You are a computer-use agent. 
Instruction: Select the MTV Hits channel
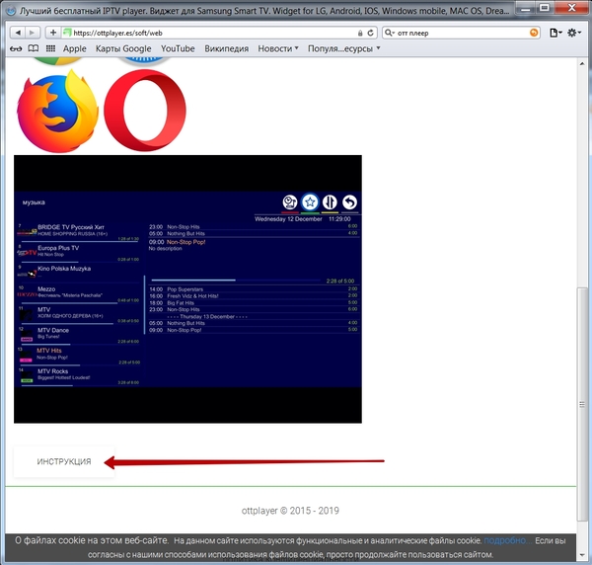[78, 355]
